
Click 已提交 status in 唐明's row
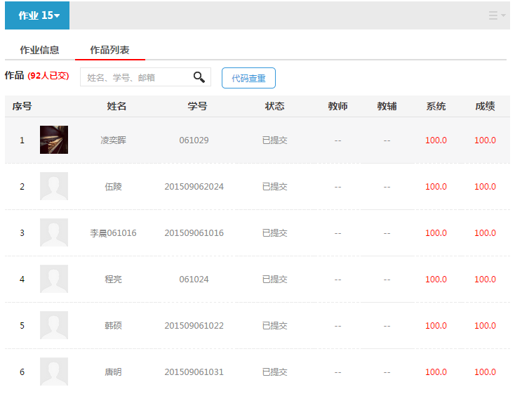coord(275,372)
